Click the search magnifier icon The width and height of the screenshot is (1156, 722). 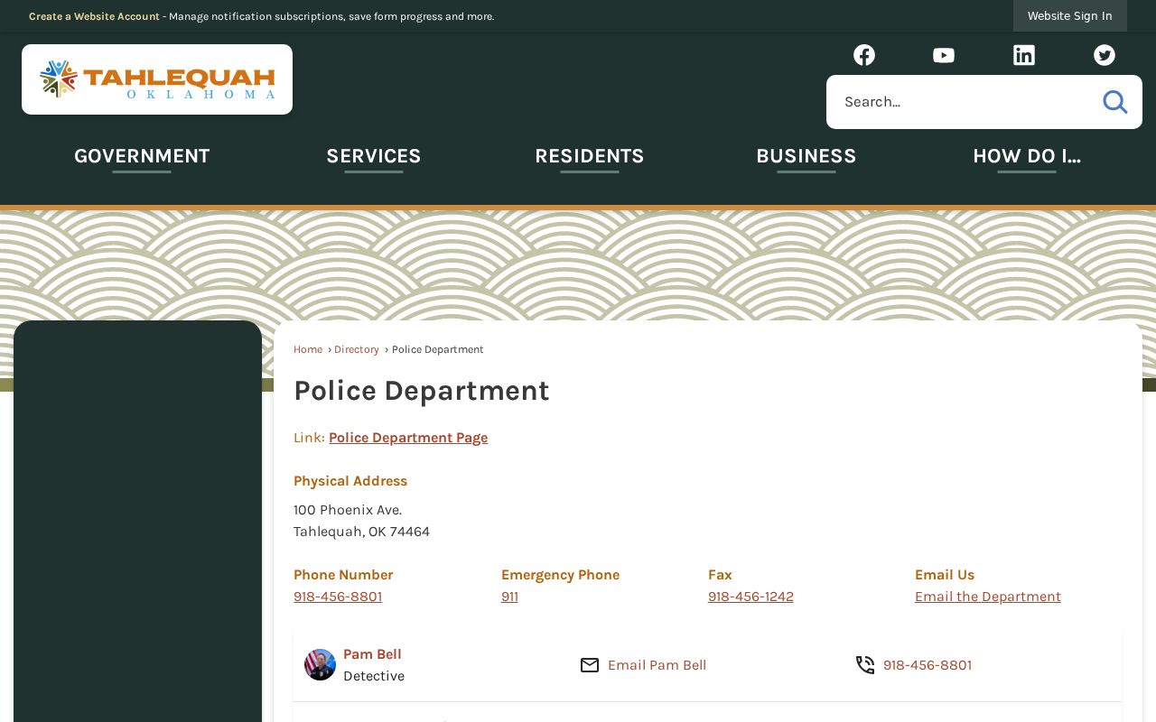(1115, 102)
